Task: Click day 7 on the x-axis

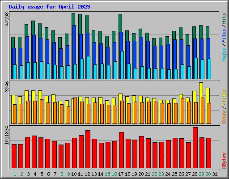Action: [x=55, y=174]
